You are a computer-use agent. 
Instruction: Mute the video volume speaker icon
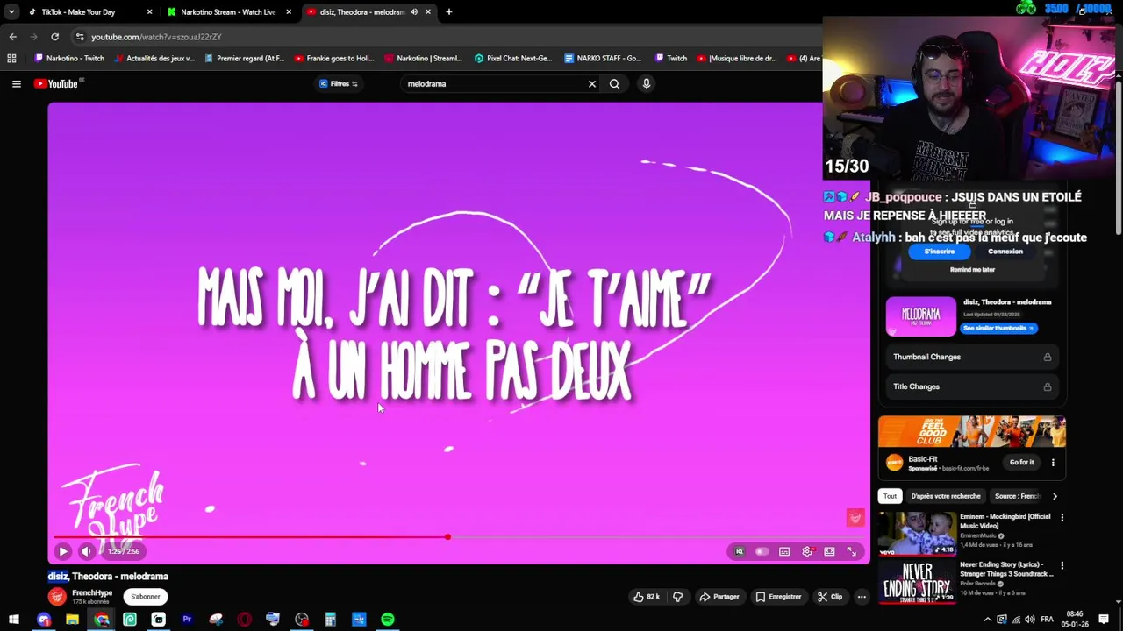(x=86, y=551)
